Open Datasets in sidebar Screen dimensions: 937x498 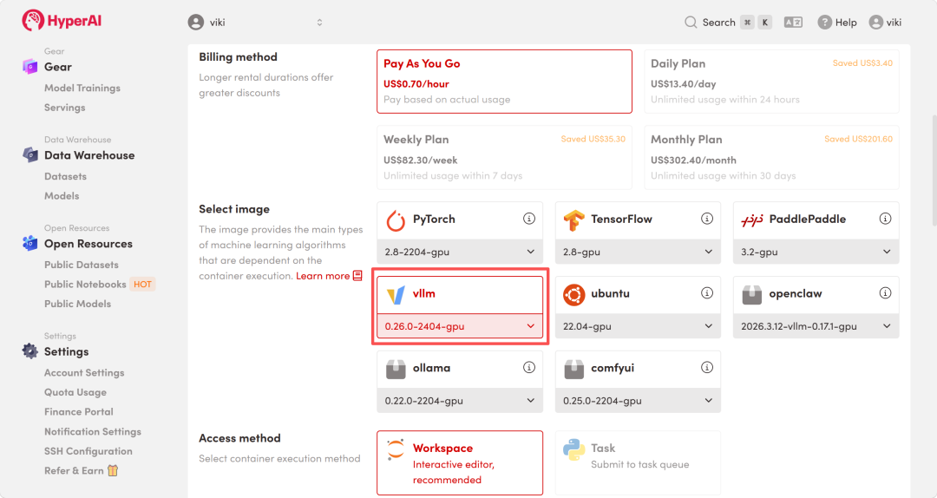pos(65,176)
